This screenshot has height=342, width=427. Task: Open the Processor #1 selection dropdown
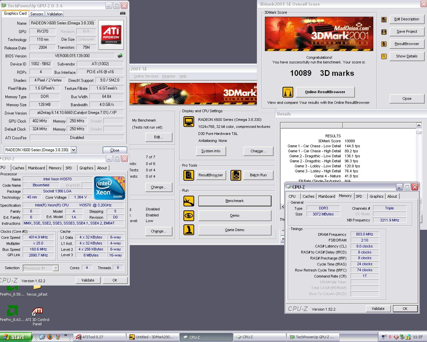[56, 268]
